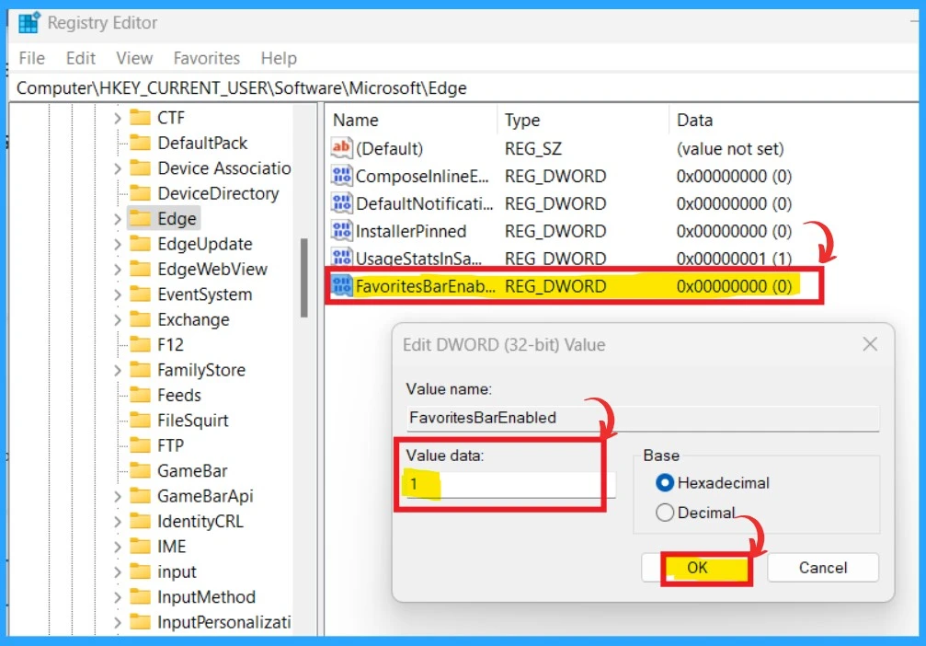The image size is (926, 646).
Task: Click the registry path address bar
Action: click(463, 88)
